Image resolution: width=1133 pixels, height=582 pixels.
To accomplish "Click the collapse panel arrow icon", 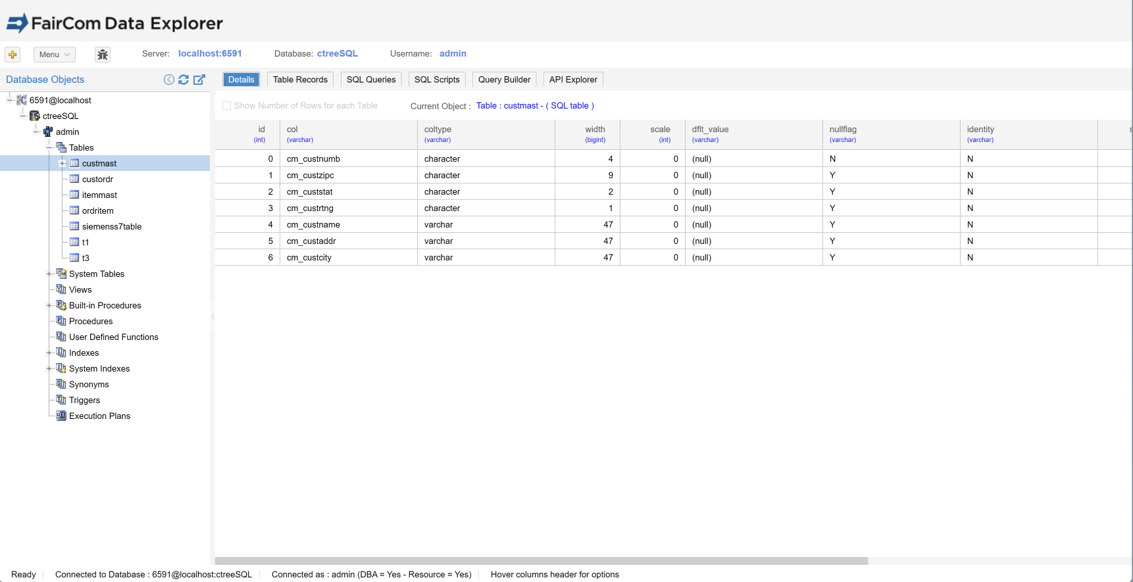I will click(169, 80).
